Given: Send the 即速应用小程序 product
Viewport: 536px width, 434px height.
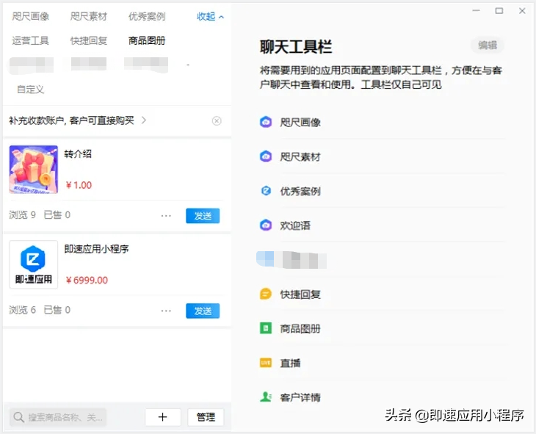Looking at the screenshot, I should pyautogui.click(x=203, y=311).
